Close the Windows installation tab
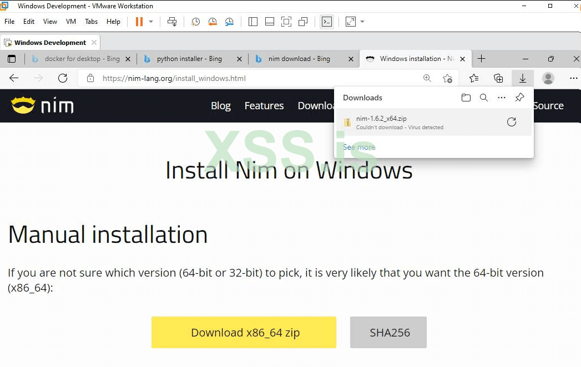This screenshot has width=581, height=367. point(462,59)
